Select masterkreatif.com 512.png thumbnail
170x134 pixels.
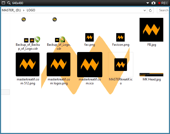click(28, 64)
